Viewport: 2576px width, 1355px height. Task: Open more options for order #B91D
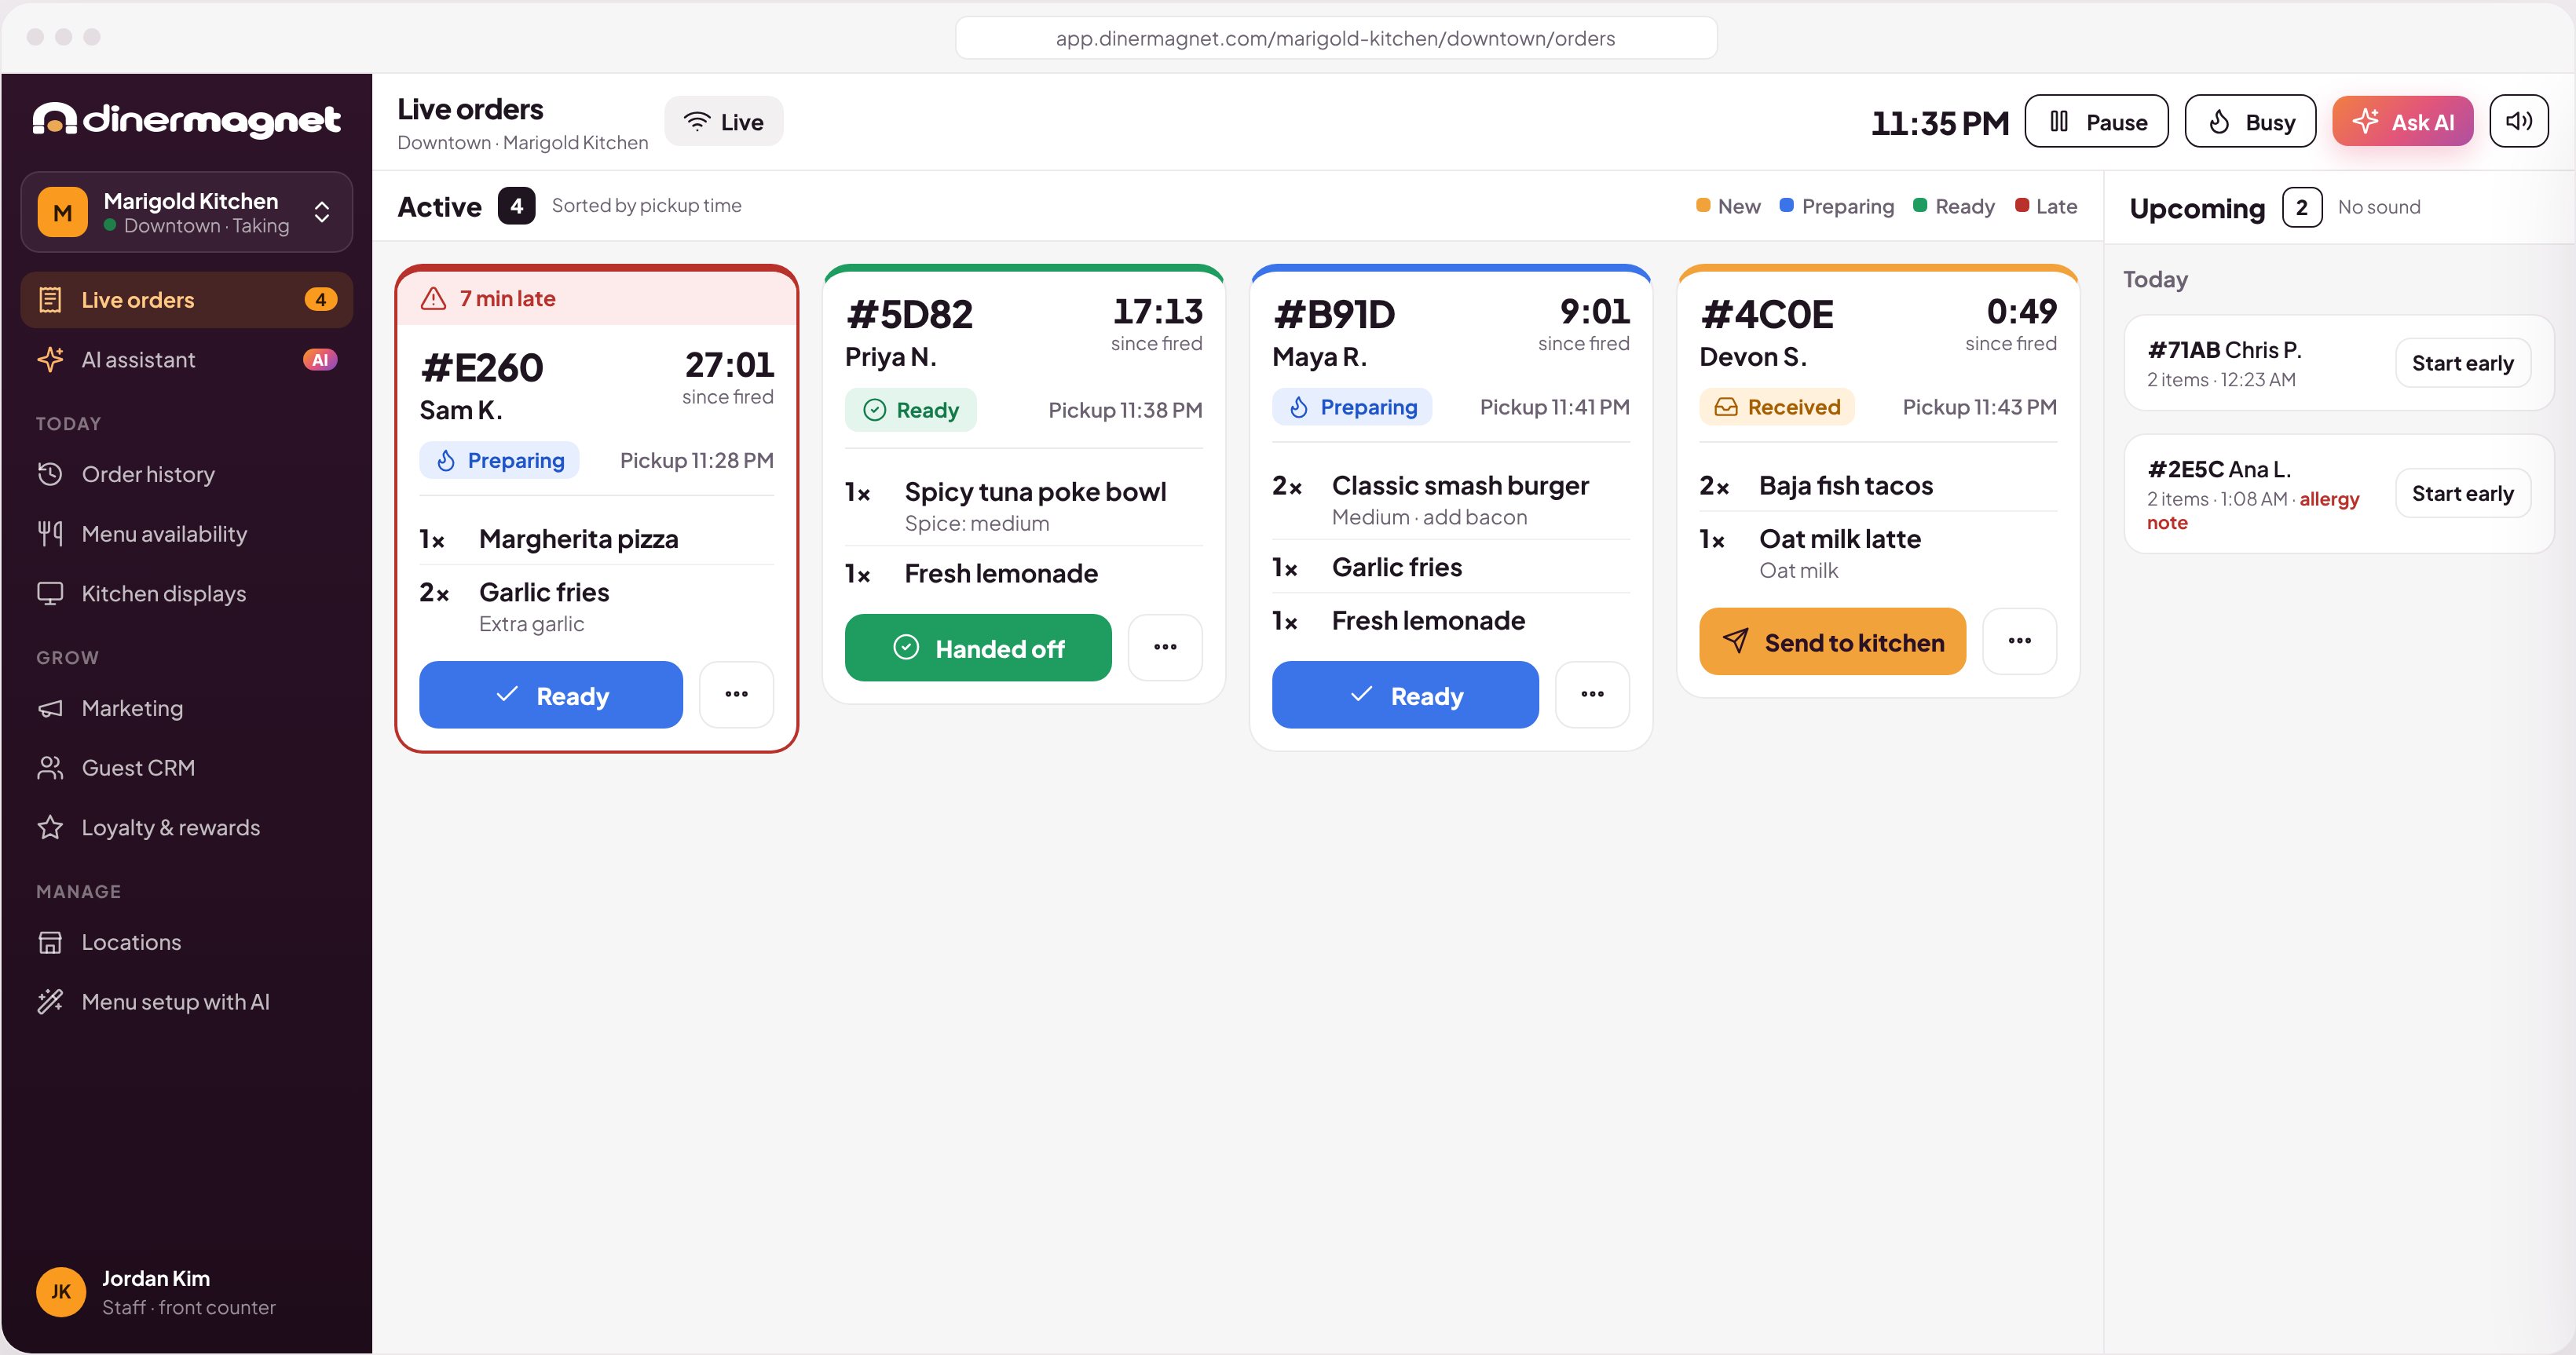1592,695
